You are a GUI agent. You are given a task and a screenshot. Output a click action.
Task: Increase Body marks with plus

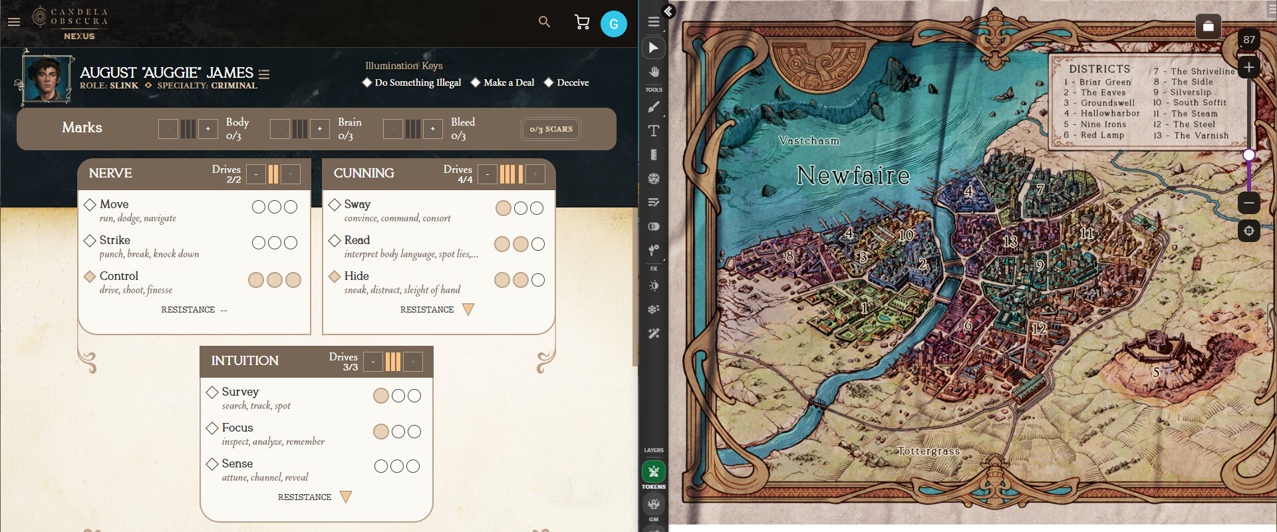click(208, 129)
